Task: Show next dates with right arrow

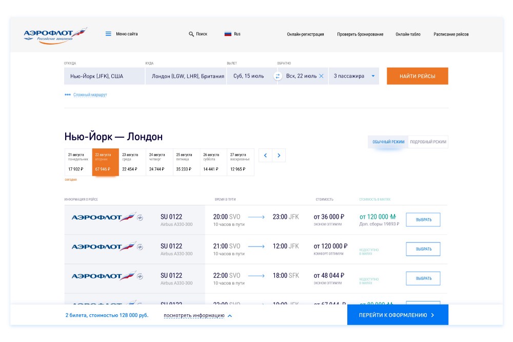Action: [x=279, y=155]
